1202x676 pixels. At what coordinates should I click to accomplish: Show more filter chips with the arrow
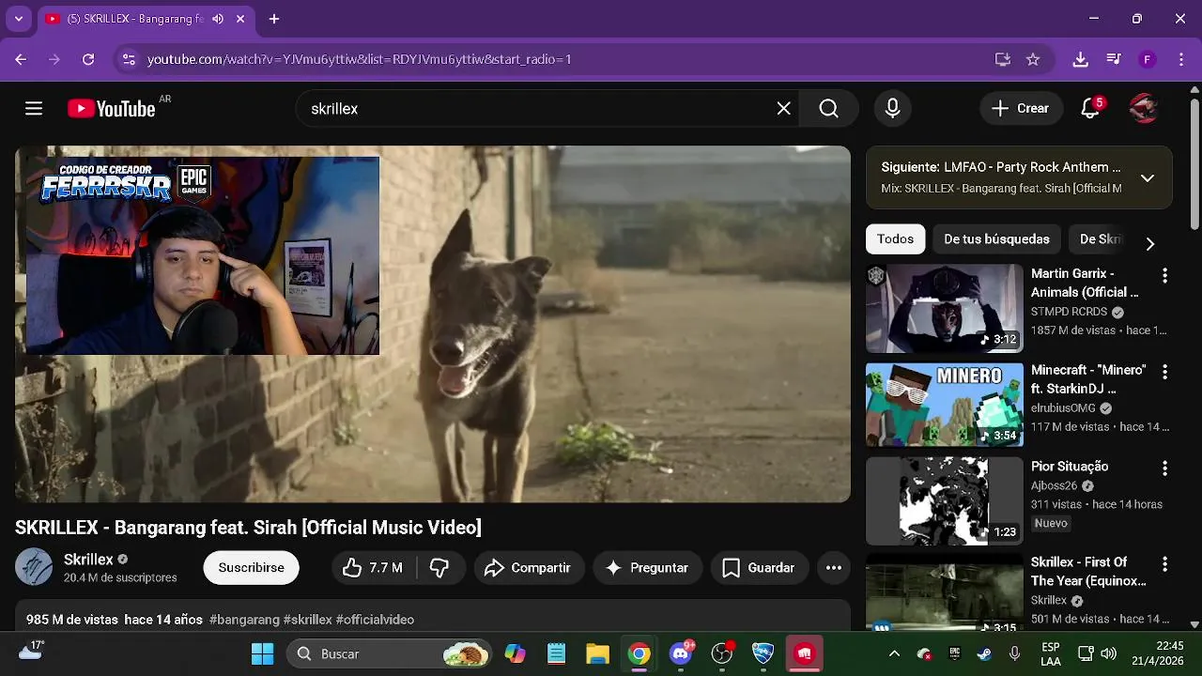(1150, 243)
